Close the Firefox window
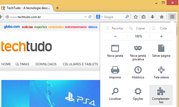The image size is (179, 107). 173,3
